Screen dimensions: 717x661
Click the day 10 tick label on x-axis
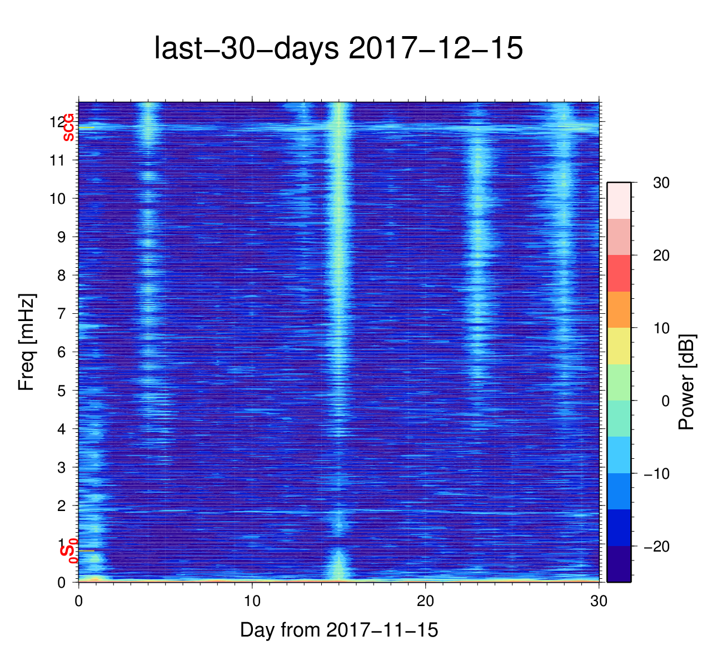coord(252,602)
